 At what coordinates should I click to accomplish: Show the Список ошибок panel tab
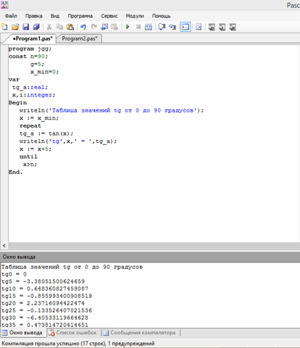click(x=73, y=333)
